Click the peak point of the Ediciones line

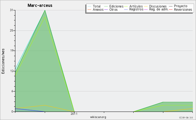(45, 10)
